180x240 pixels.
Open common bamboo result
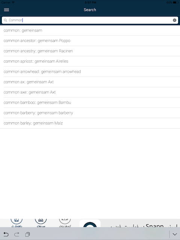pyautogui.click(x=90, y=102)
